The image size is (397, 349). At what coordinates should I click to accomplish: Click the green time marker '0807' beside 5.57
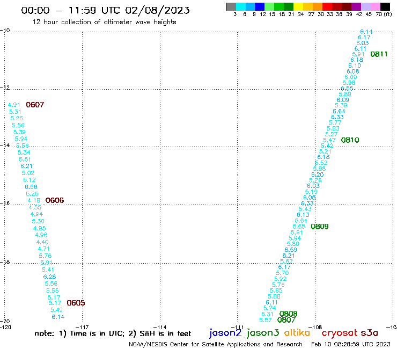pyautogui.click(x=286, y=320)
